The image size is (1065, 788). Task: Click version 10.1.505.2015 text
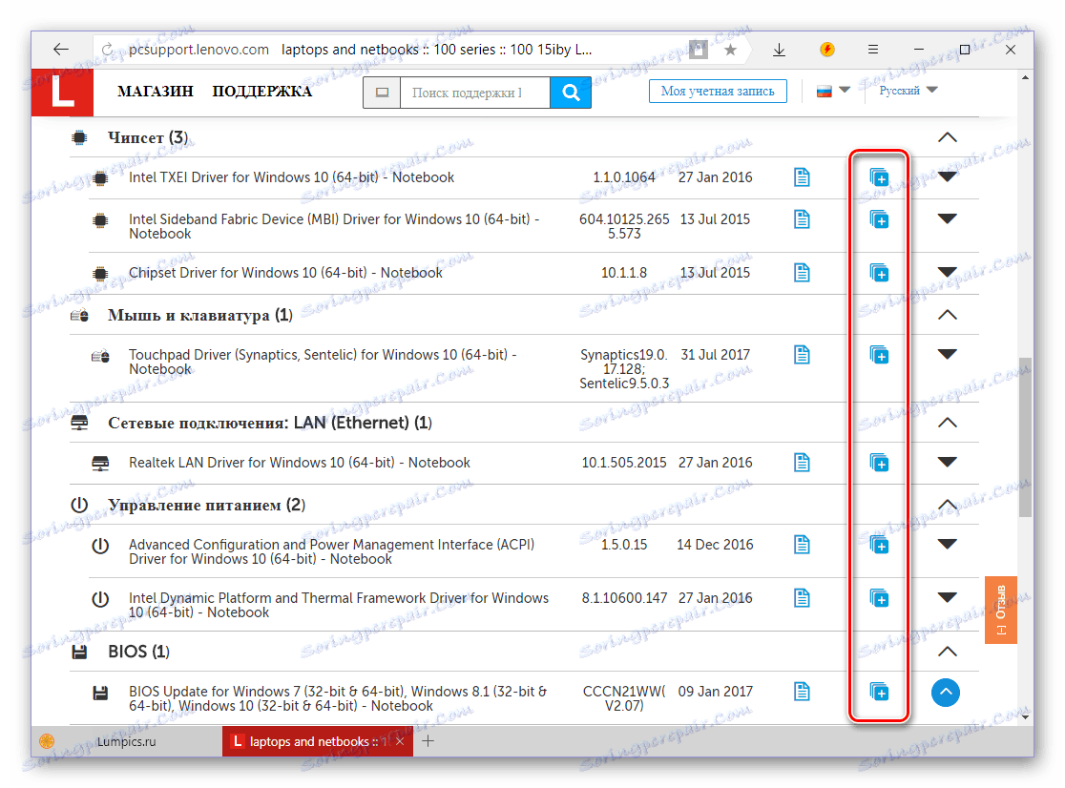623,463
